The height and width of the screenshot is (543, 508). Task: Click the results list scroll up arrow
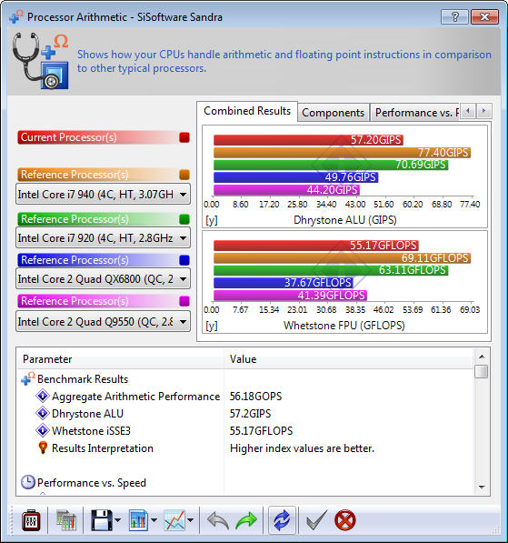coord(482,356)
